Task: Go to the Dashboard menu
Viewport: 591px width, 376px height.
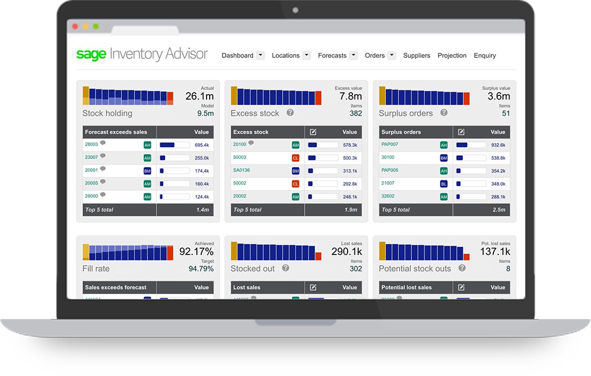Action: 238,55
